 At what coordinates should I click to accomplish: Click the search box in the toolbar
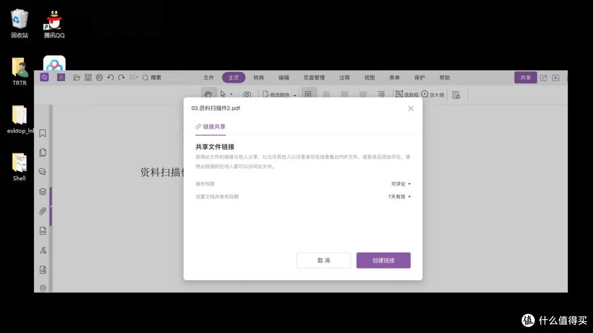[165, 77]
